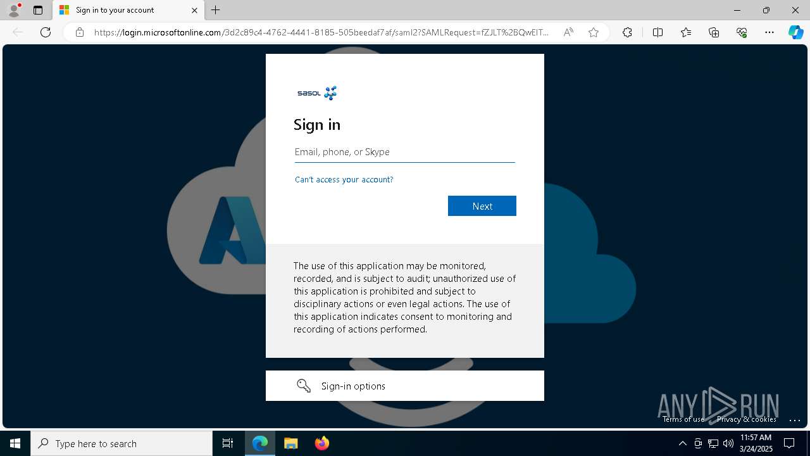Restore down the Edge browser window
The height and width of the screenshot is (456, 810).
click(x=766, y=10)
